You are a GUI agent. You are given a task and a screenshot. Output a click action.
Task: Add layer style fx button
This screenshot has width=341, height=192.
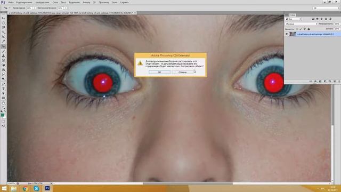tap(315, 82)
